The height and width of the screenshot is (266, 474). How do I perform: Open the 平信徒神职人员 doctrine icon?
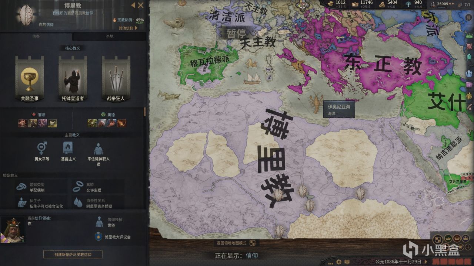(99, 148)
